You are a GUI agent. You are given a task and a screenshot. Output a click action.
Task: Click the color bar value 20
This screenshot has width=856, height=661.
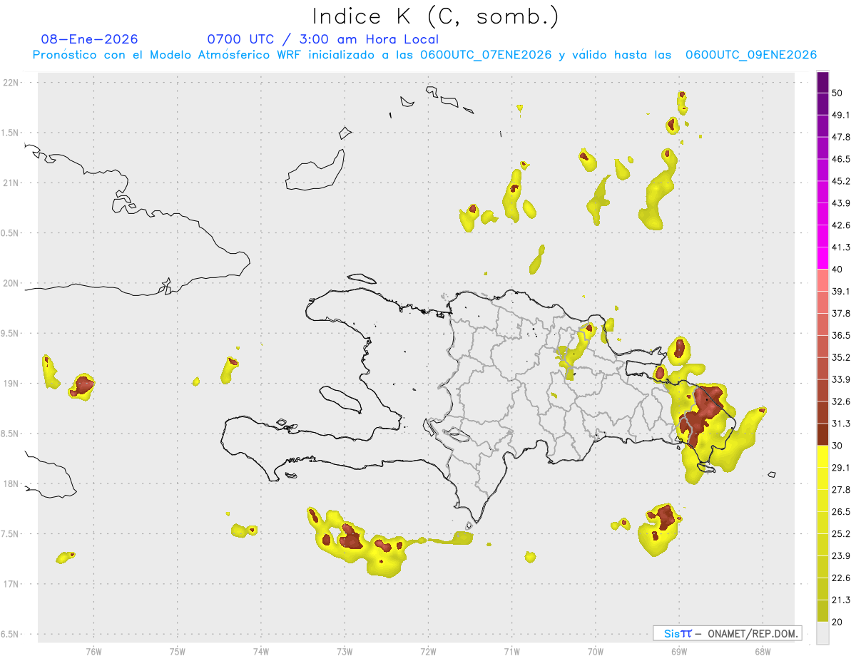837,622
